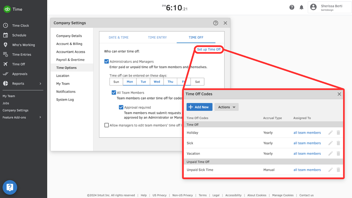Image resolution: width=352 pixels, height=198 pixels.
Task: Expand the Reports submenu arrow
Action: [41, 84]
